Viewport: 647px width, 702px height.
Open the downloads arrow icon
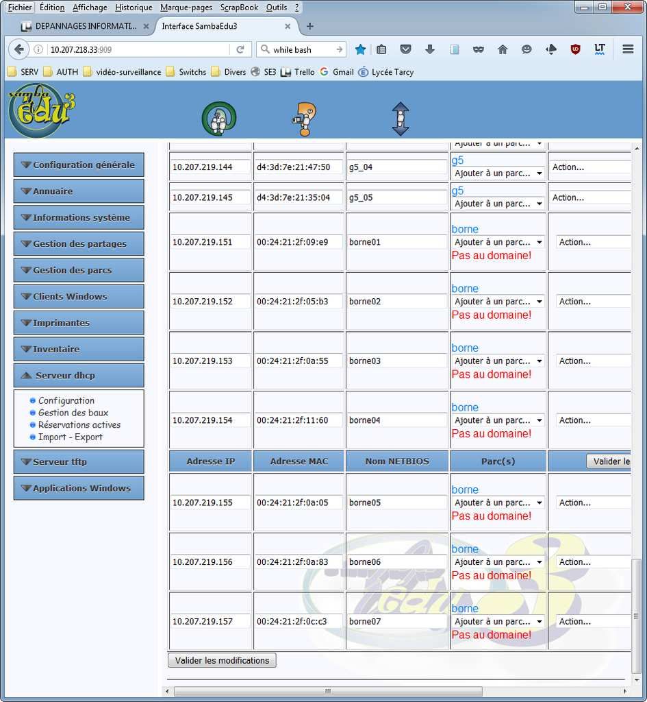point(430,49)
